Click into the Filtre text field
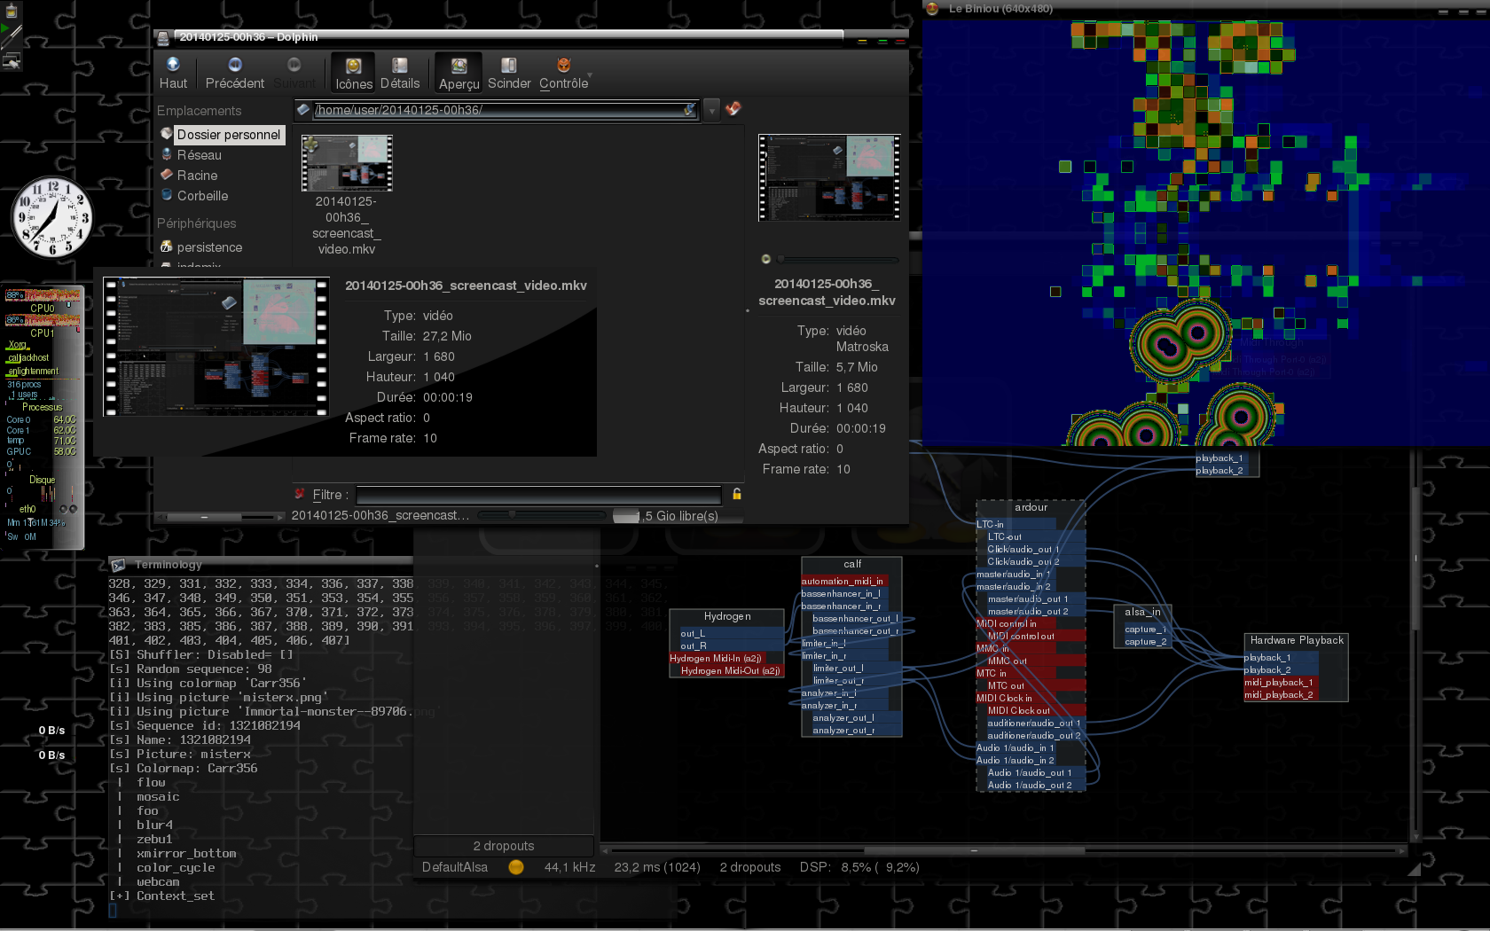 538,495
